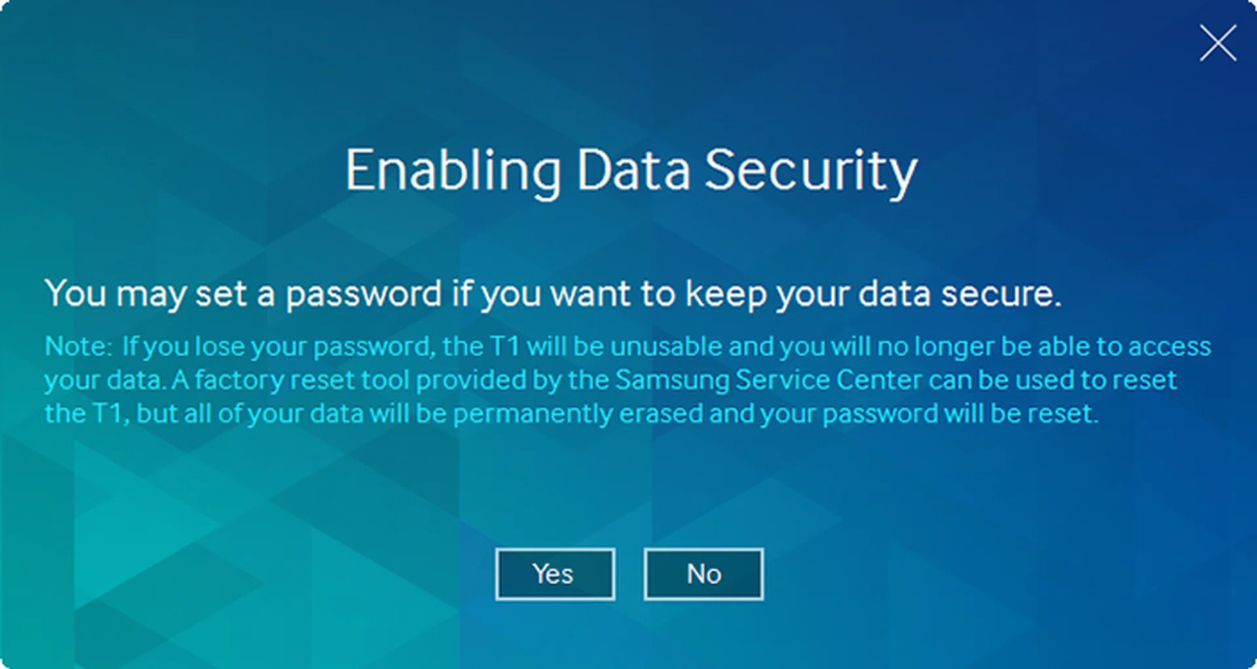Choose No to skip data security

tap(703, 574)
